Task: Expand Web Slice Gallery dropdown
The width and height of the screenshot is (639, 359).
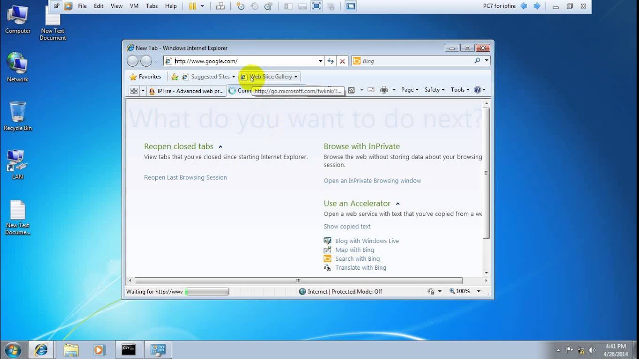Action: pos(296,77)
